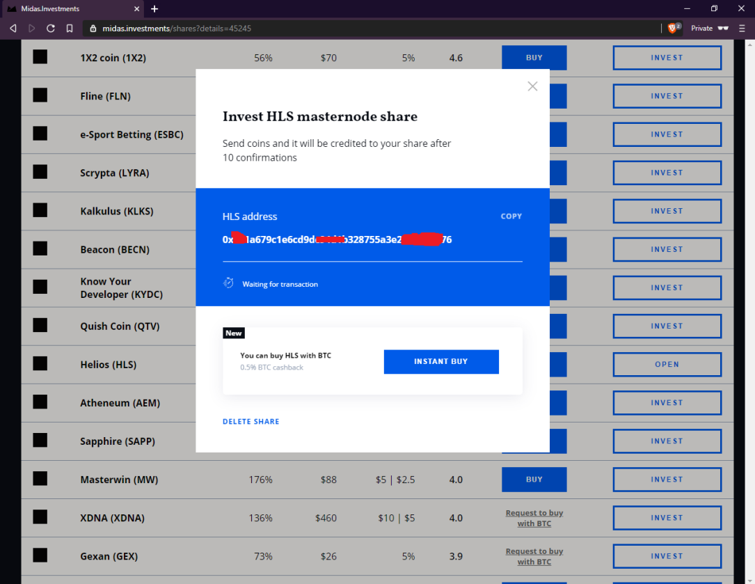Click the Gexan coin logo icon
Viewport: 755px width, 584px height.
tap(40, 555)
